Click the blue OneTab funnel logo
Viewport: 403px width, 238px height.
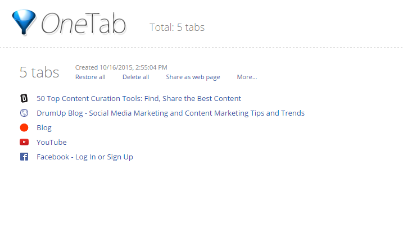click(24, 22)
